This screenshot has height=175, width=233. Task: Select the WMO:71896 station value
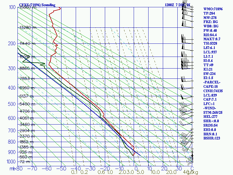(213, 9)
